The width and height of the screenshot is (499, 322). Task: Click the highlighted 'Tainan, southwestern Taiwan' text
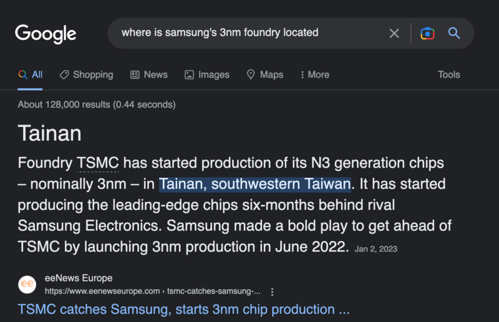[x=255, y=184]
